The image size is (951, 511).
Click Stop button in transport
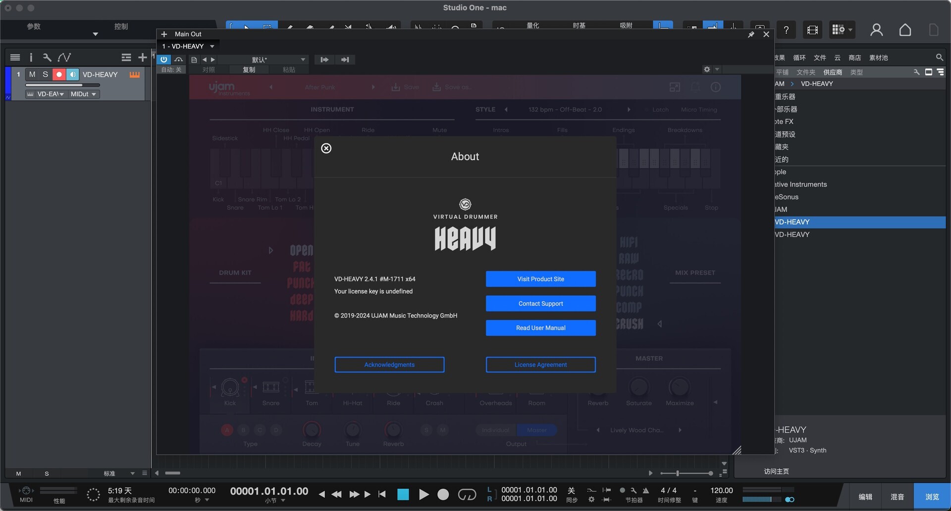point(403,494)
